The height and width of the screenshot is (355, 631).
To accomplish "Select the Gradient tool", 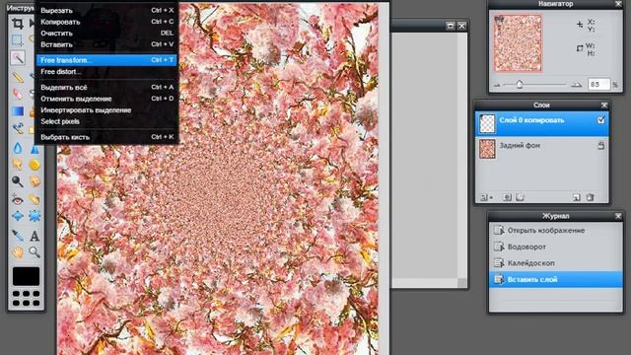I will (x=18, y=111).
